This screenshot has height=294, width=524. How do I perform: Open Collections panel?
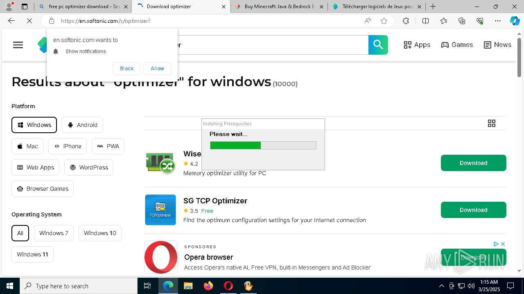tap(462, 21)
